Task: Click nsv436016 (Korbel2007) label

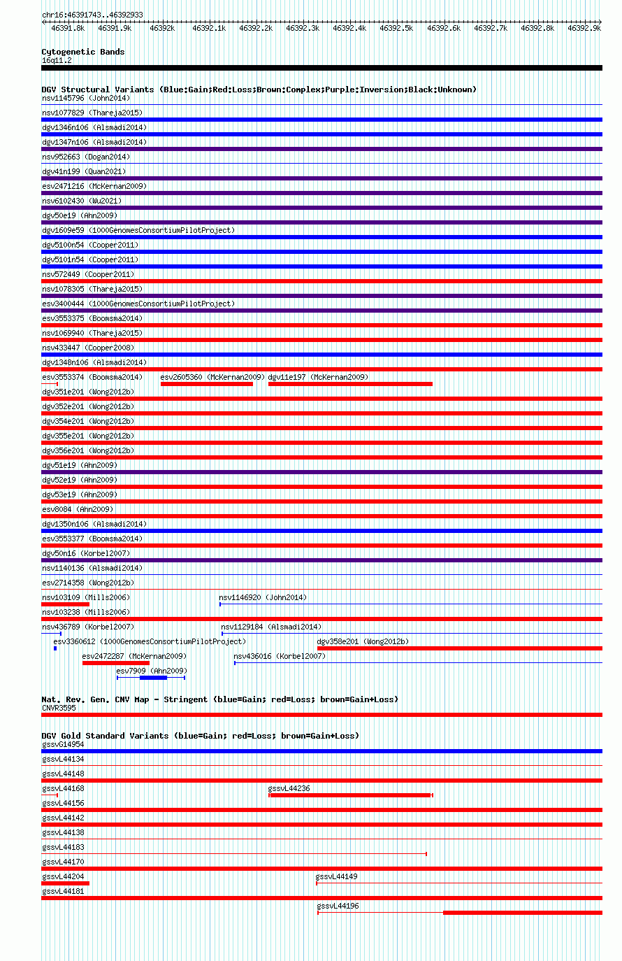Action: coord(280,656)
